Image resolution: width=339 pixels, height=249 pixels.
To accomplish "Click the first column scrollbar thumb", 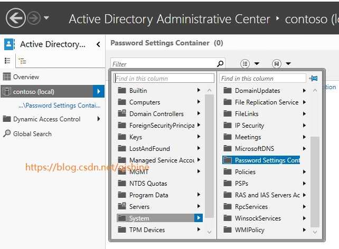I will pyautogui.click(x=209, y=156).
